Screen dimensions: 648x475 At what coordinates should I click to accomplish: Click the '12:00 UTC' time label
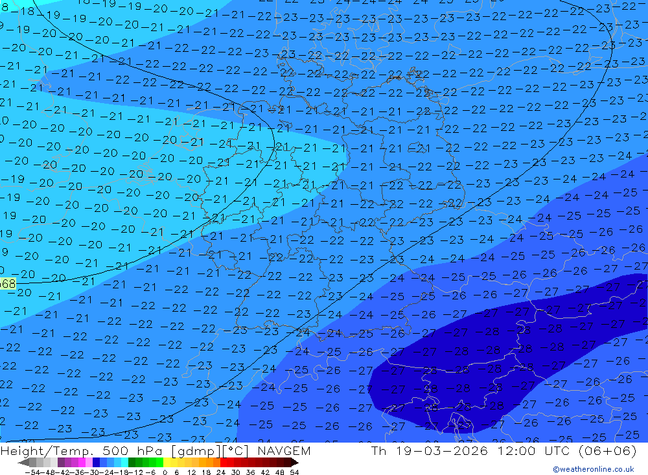click(533, 450)
